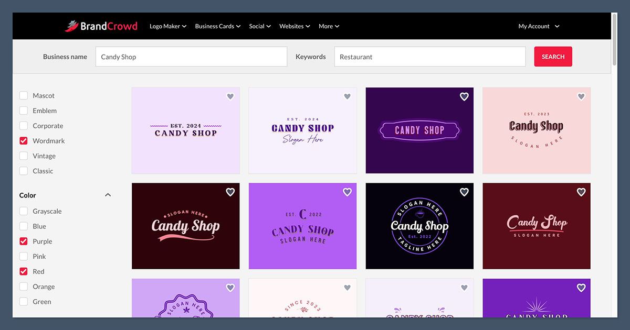Open the My Account dropdown

pos(538,26)
